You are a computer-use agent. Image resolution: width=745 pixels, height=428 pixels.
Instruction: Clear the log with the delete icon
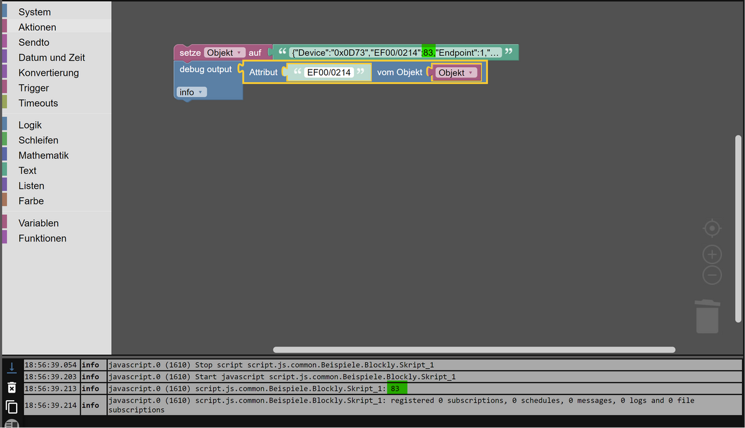pos(11,388)
